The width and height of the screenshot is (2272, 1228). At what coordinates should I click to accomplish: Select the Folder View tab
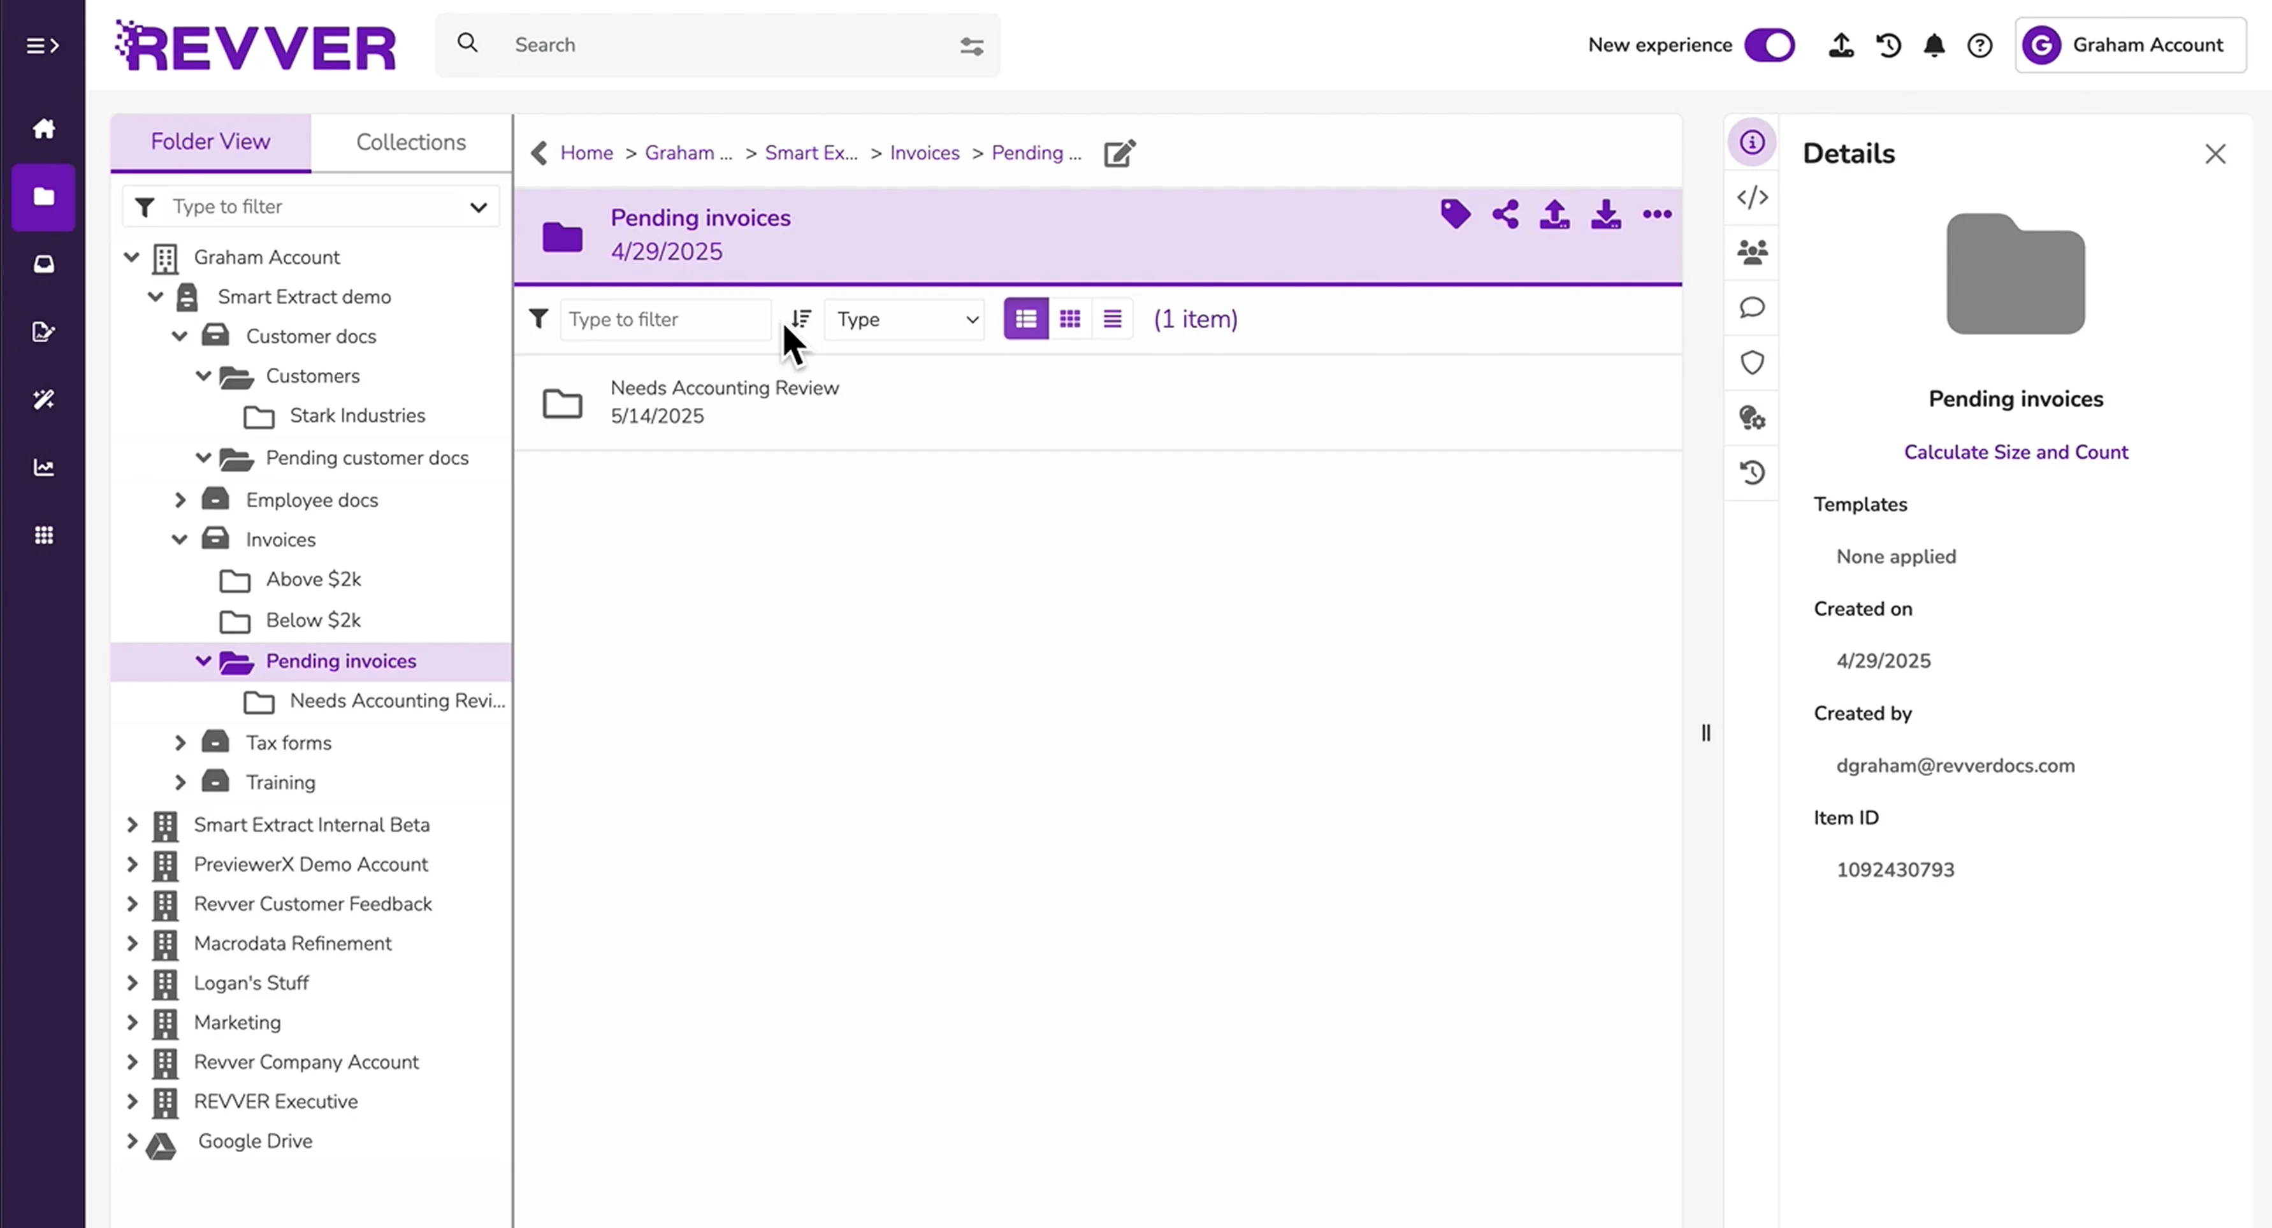click(x=210, y=142)
